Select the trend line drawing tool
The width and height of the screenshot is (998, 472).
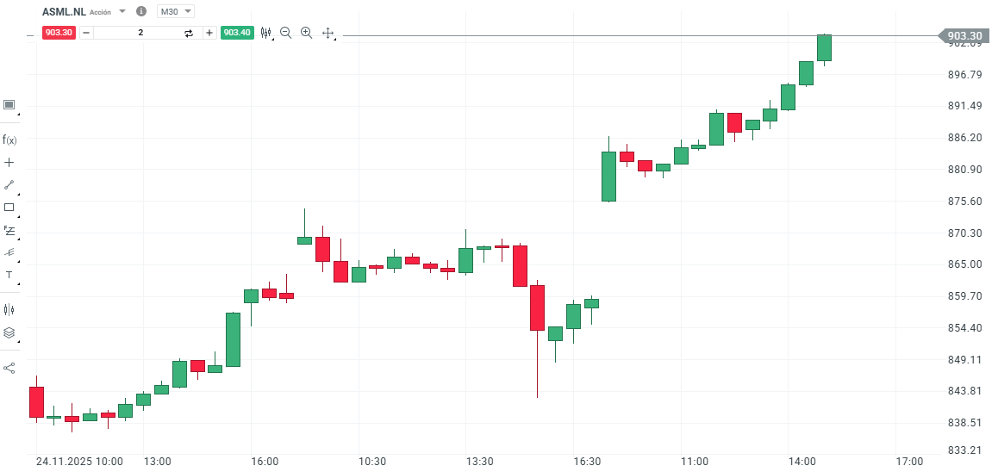click(x=9, y=184)
